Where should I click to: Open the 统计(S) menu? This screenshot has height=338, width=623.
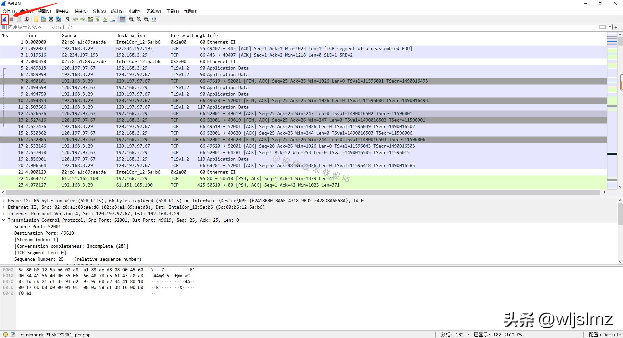click(x=117, y=11)
